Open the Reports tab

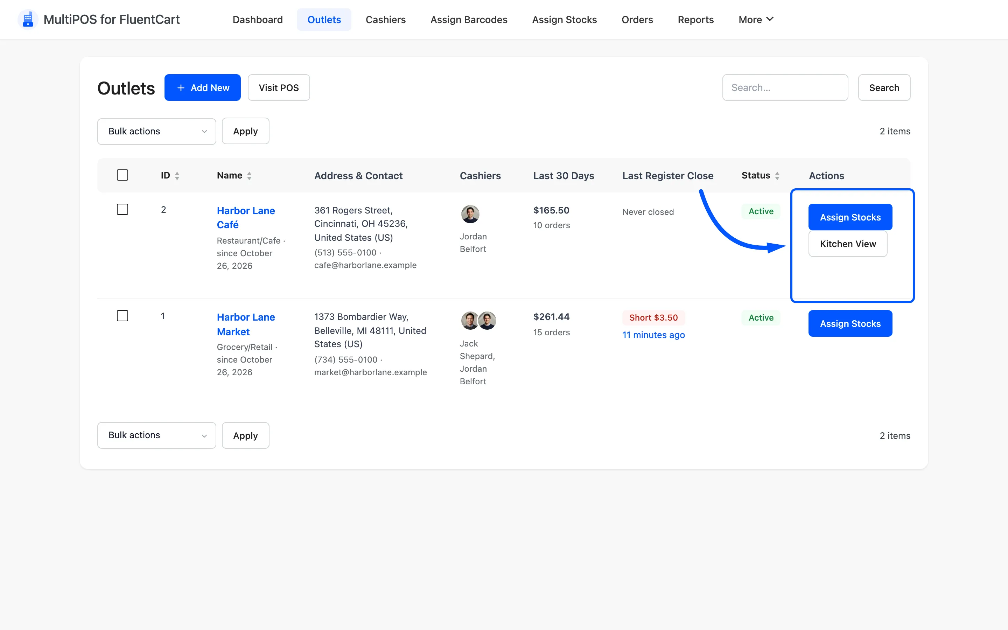695,20
